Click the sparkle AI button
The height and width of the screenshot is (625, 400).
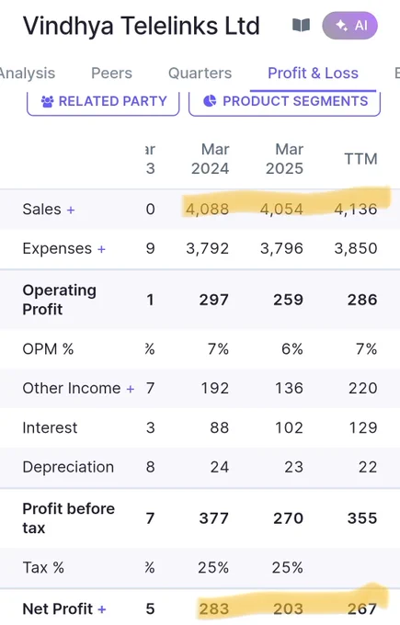pos(349,26)
